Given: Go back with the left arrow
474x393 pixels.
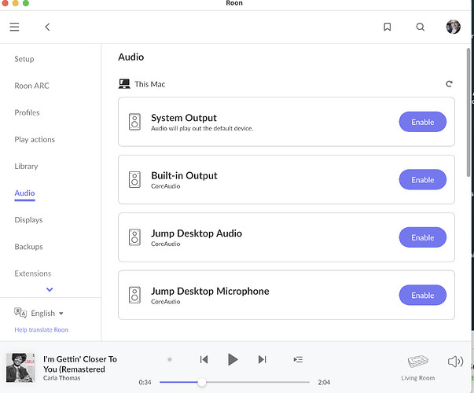Looking at the screenshot, I should click(47, 27).
